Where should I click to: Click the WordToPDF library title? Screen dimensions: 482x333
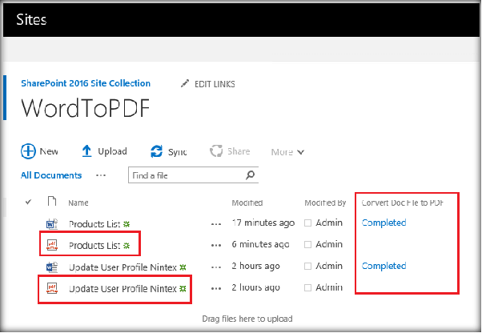tap(85, 108)
